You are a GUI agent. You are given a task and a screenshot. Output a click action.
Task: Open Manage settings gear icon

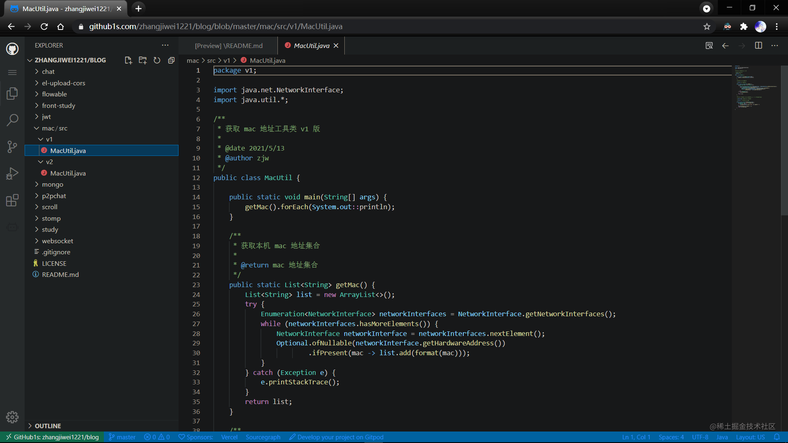[x=12, y=417]
